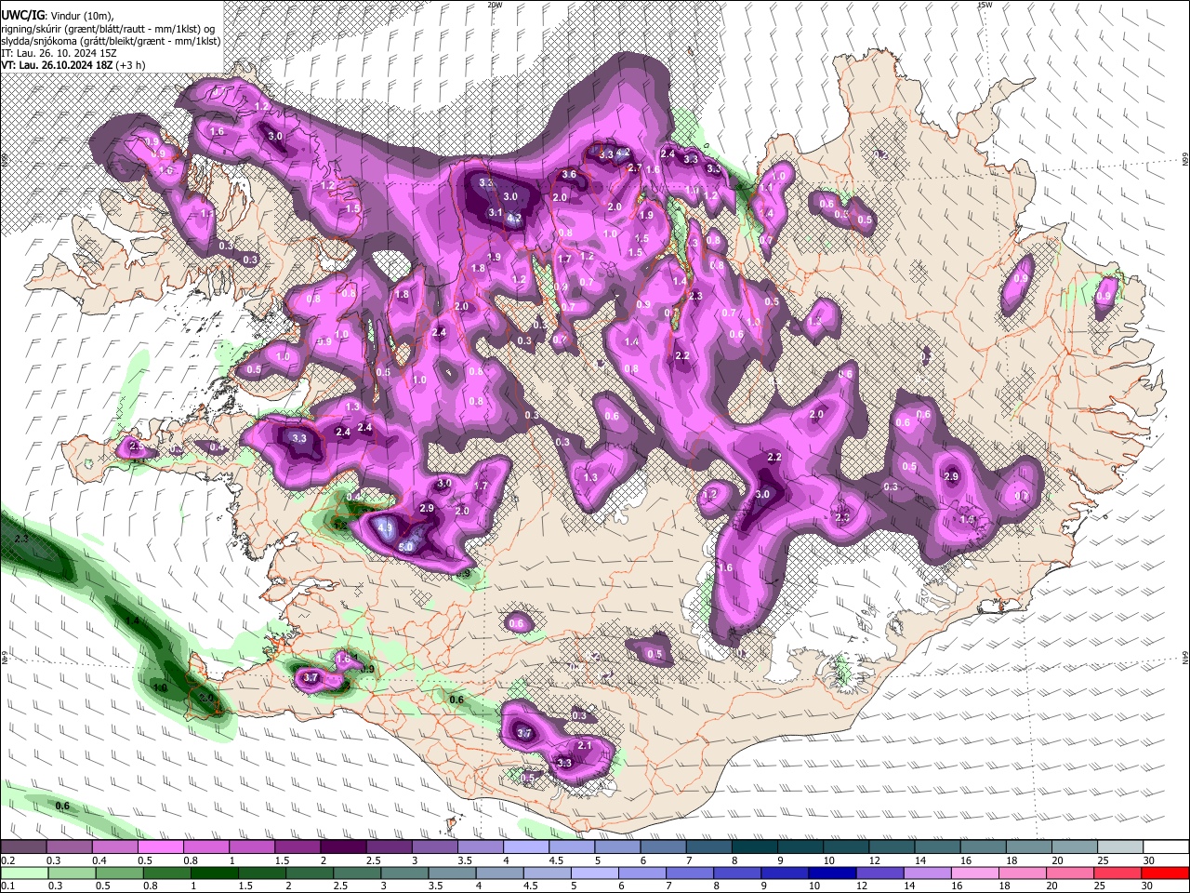Click the '15W' longitude label at top
Image resolution: width=1190 pixels, height=893 pixels.
pyautogui.click(x=985, y=5)
